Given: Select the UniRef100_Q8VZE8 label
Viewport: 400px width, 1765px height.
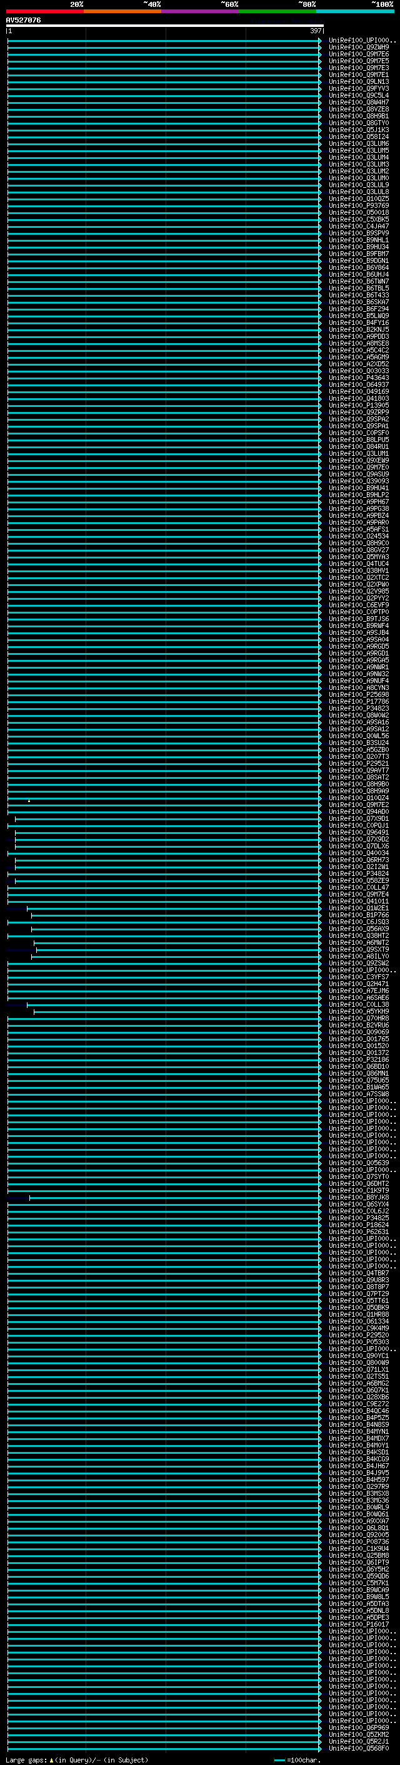Looking at the screenshot, I should [x=358, y=109].
